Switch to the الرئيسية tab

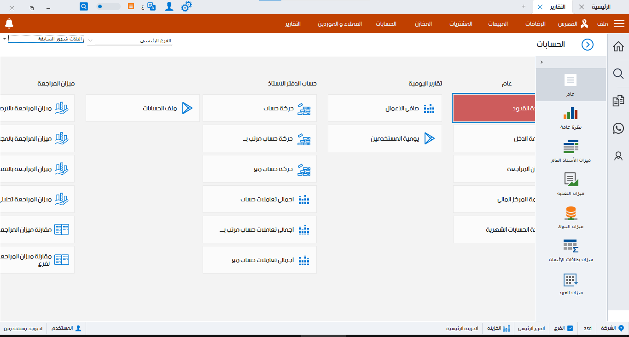[x=601, y=7]
